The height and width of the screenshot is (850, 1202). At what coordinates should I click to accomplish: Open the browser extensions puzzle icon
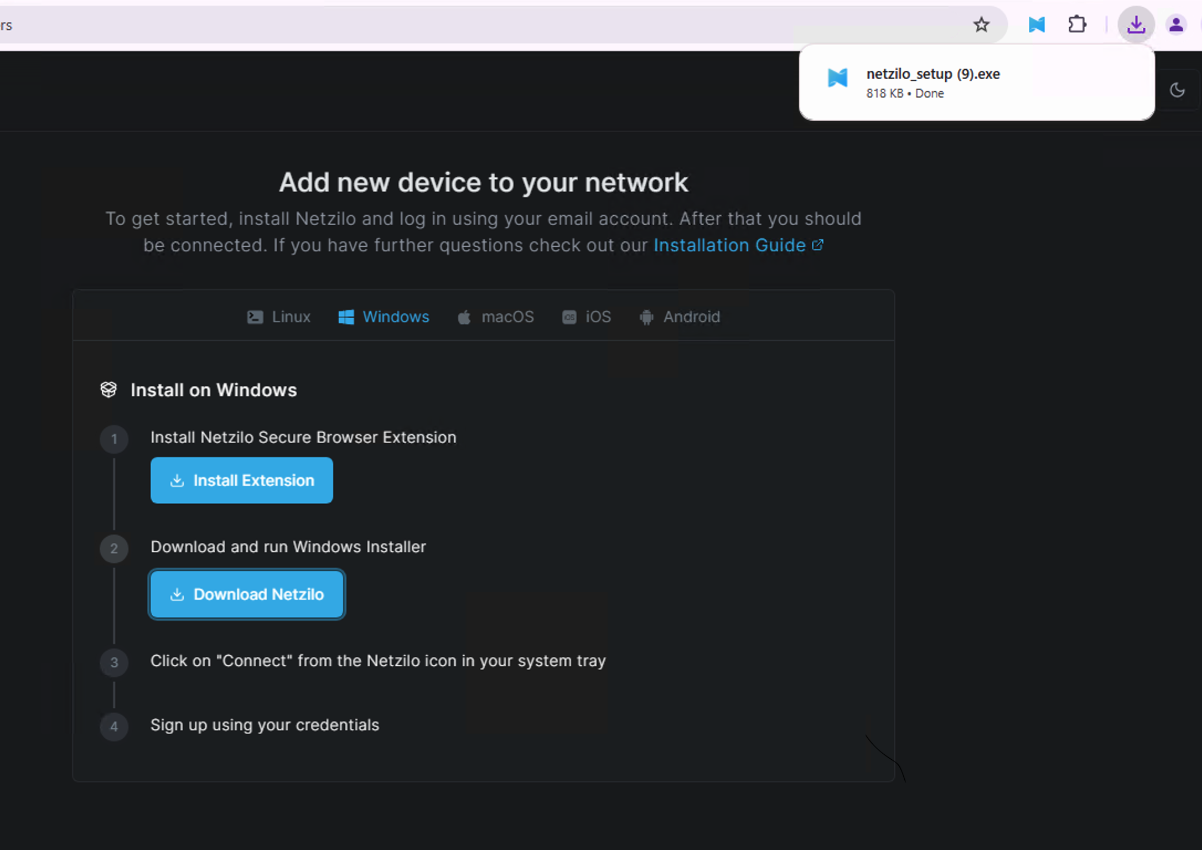(x=1077, y=25)
